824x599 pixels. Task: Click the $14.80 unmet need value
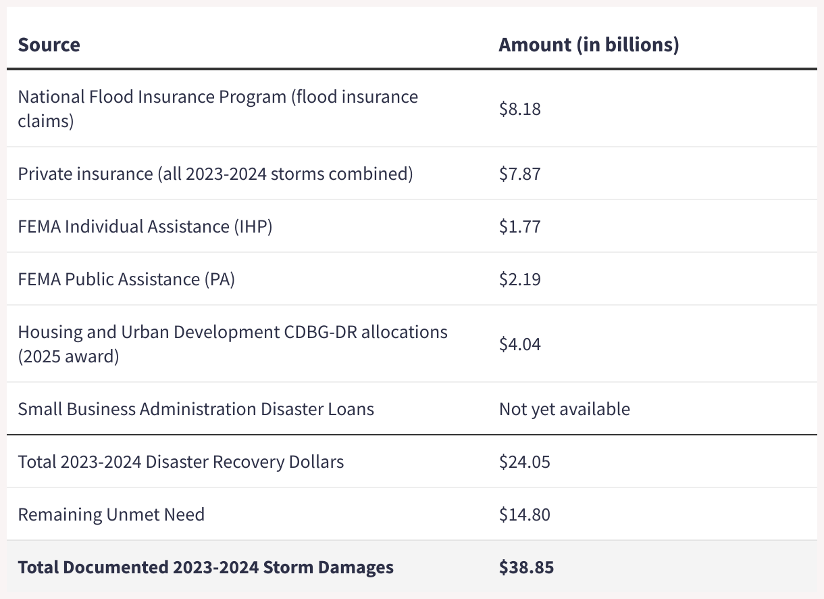524,514
